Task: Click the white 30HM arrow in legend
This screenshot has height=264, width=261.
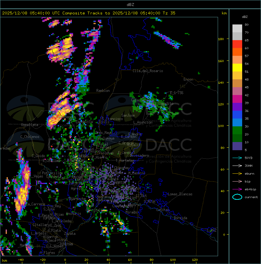Action: point(237,166)
